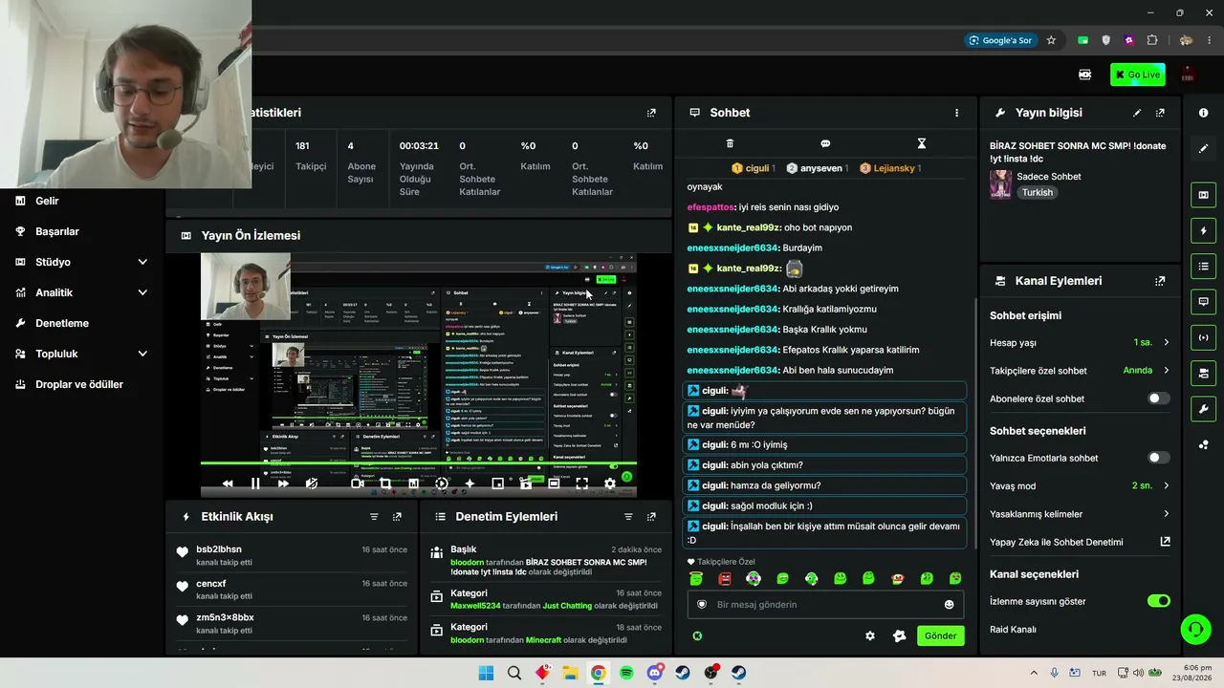This screenshot has width=1224, height=688.
Task: Filter the Etkinlik Akışı feed
Action: 374,517
